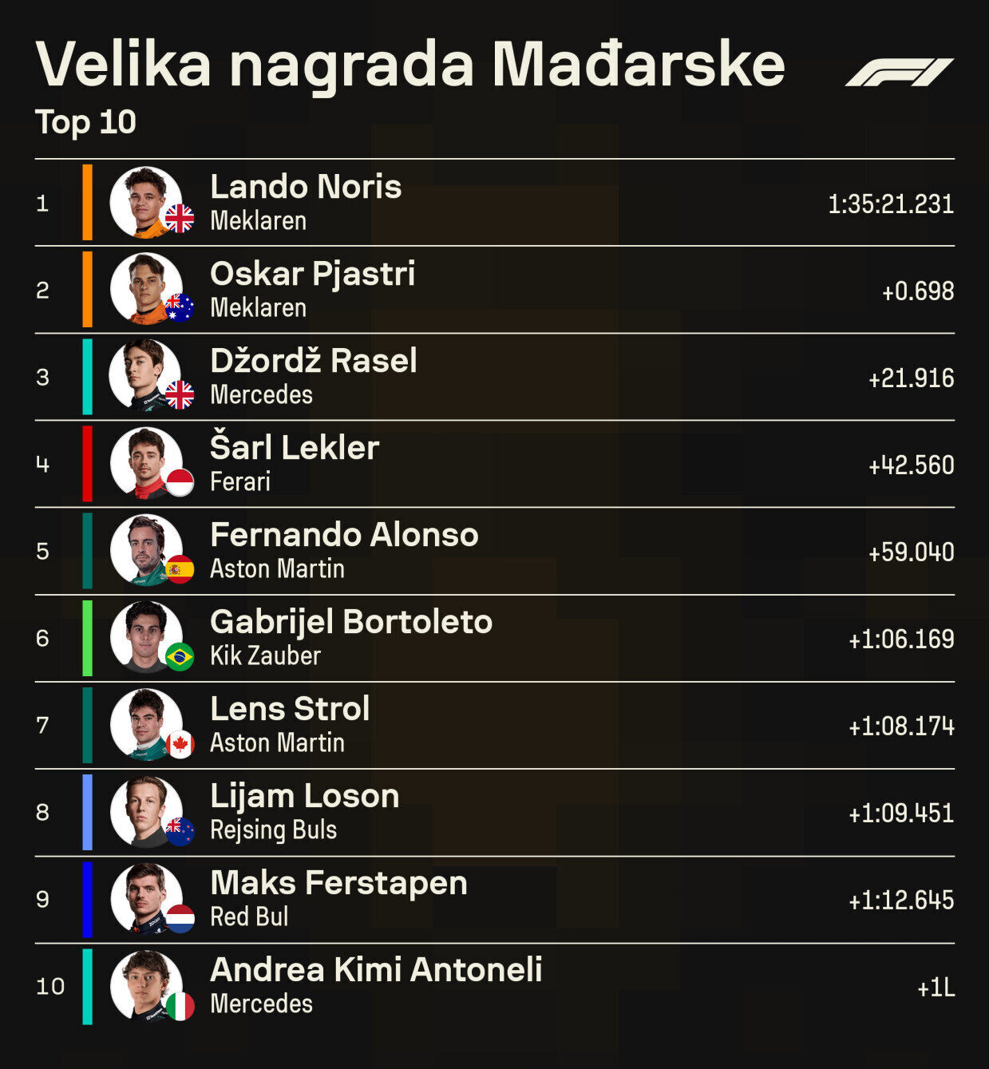989x1069 pixels.
Task: Click the Brazilian flag beside Gabrijel Bortoleto
Action: 180,657
